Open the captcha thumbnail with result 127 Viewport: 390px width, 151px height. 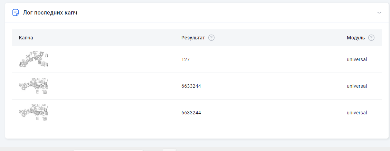[34, 59]
